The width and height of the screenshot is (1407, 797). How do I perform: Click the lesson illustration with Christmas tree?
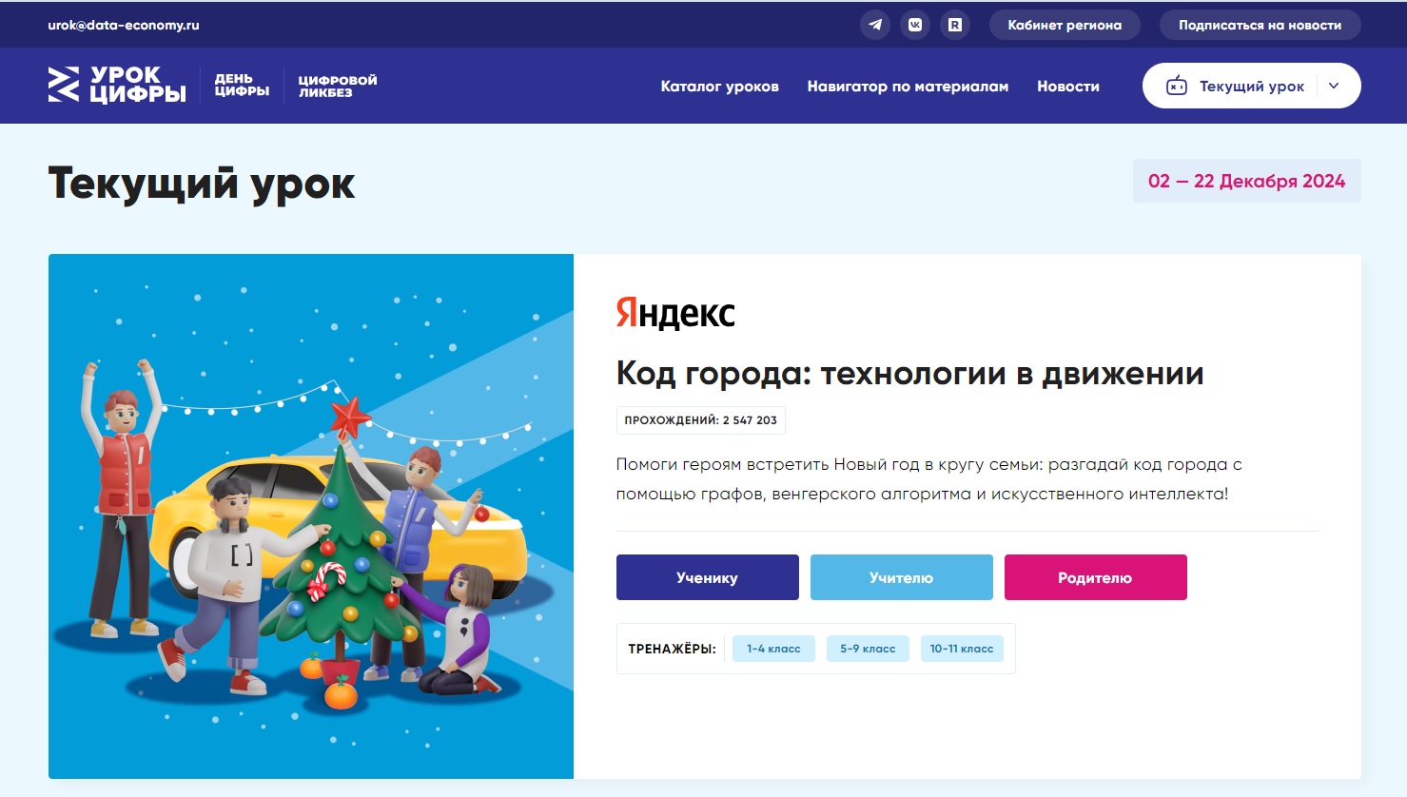pyautogui.click(x=311, y=516)
